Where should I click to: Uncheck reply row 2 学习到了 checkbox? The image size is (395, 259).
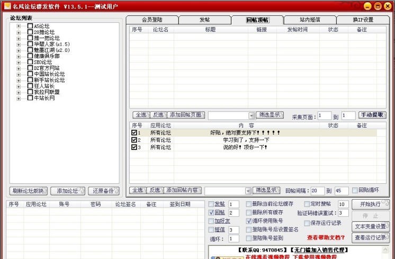pos(134,140)
